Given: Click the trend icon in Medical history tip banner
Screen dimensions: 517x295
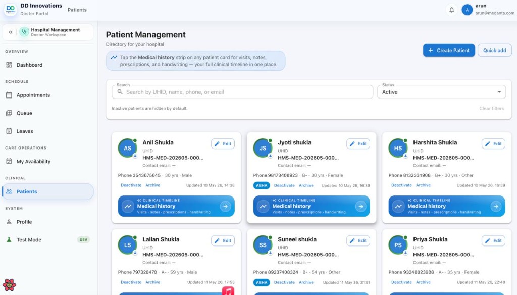Looking at the screenshot, I should 114,57.
